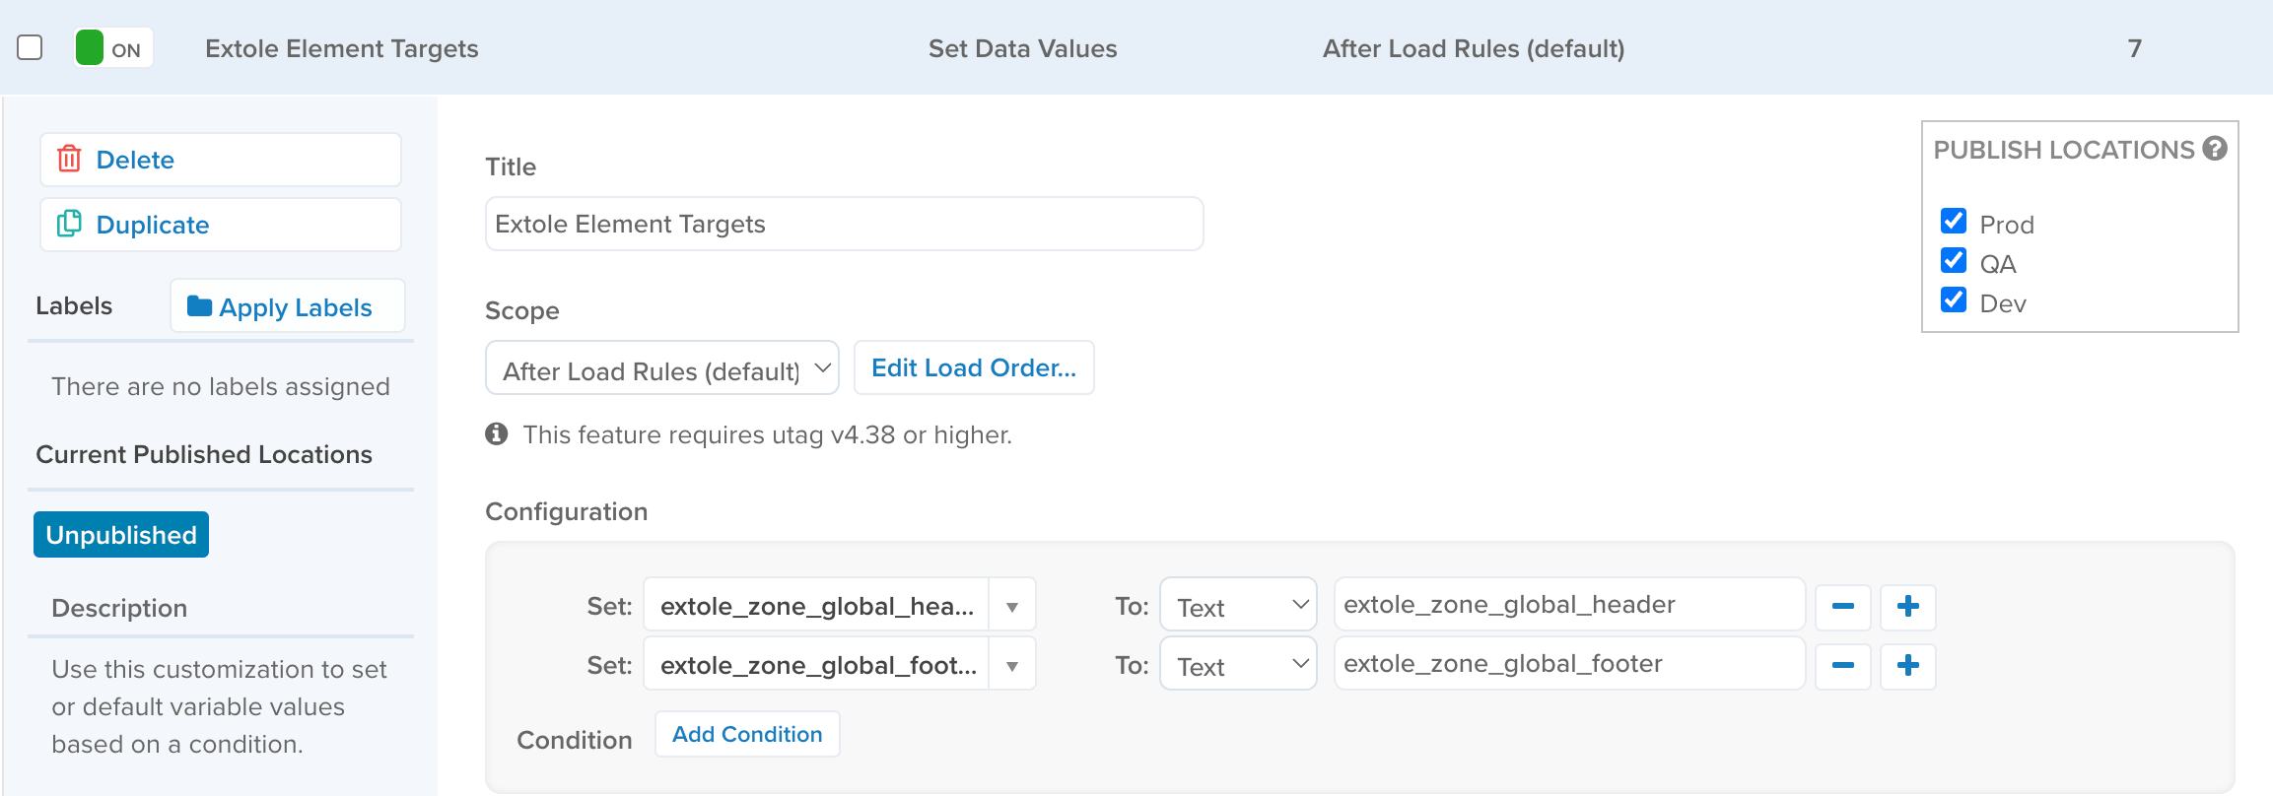
Task: Click After Load Rules (default) in header row
Action: coord(1474,48)
